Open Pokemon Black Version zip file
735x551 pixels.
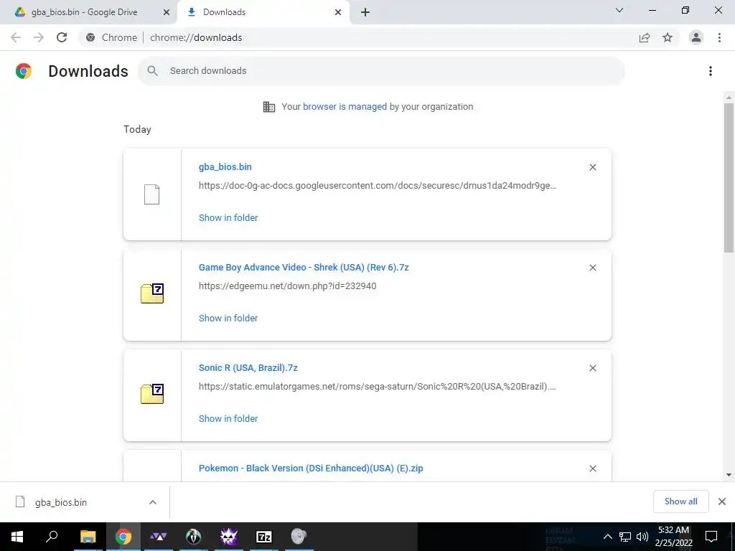tap(311, 468)
